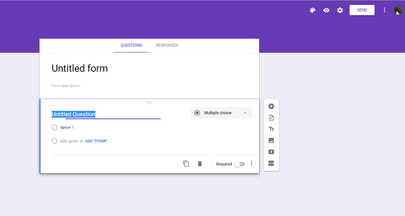Add a video from the side toolbar
The image size is (405, 216).
click(x=271, y=152)
